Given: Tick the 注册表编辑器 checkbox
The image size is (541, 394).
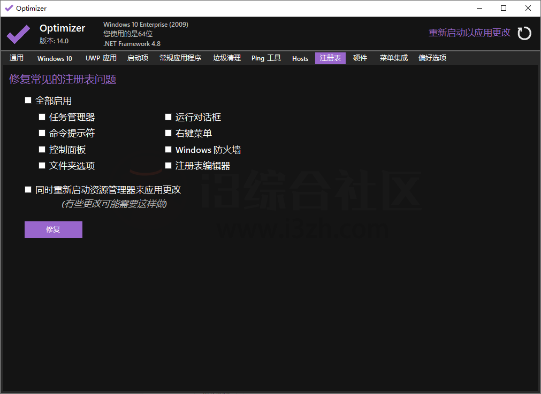Looking at the screenshot, I should (x=169, y=166).
